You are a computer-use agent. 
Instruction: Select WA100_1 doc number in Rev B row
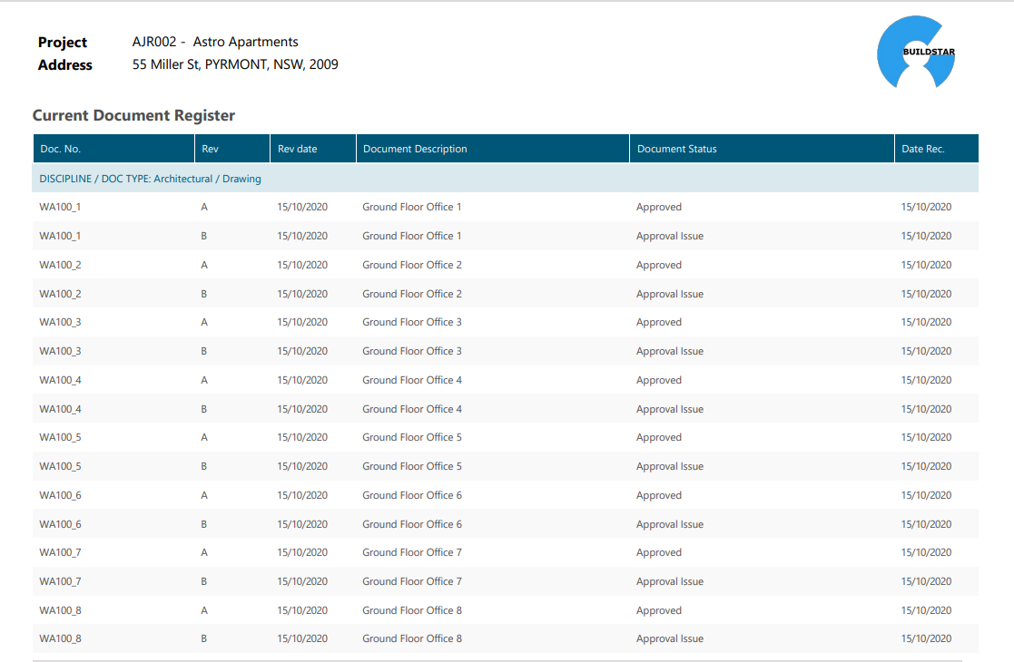point(60,237)
